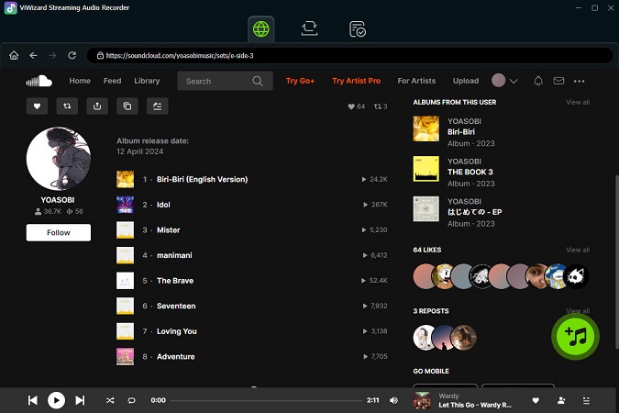Viewport: 619px width, 413px height.
Task: Click the add to next up icon
Action: click(157, 106)
